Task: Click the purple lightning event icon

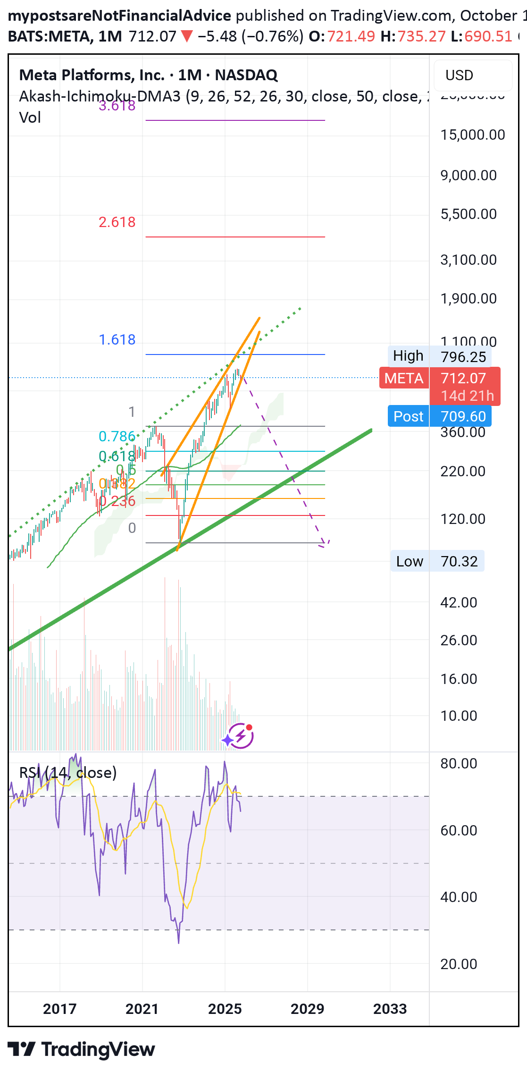Action: click(x=239, y=736)
